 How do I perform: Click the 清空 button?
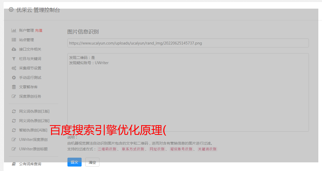(x=92, y=162)
